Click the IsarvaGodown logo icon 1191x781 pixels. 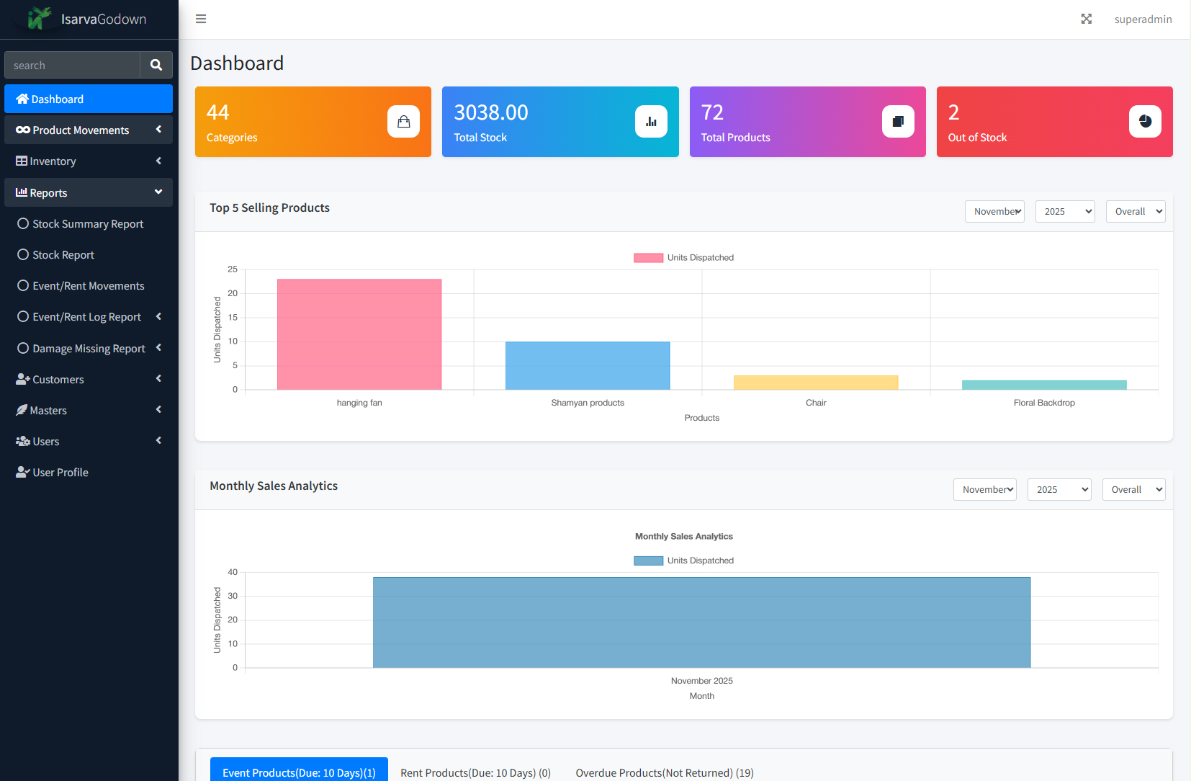click(40, 19)
